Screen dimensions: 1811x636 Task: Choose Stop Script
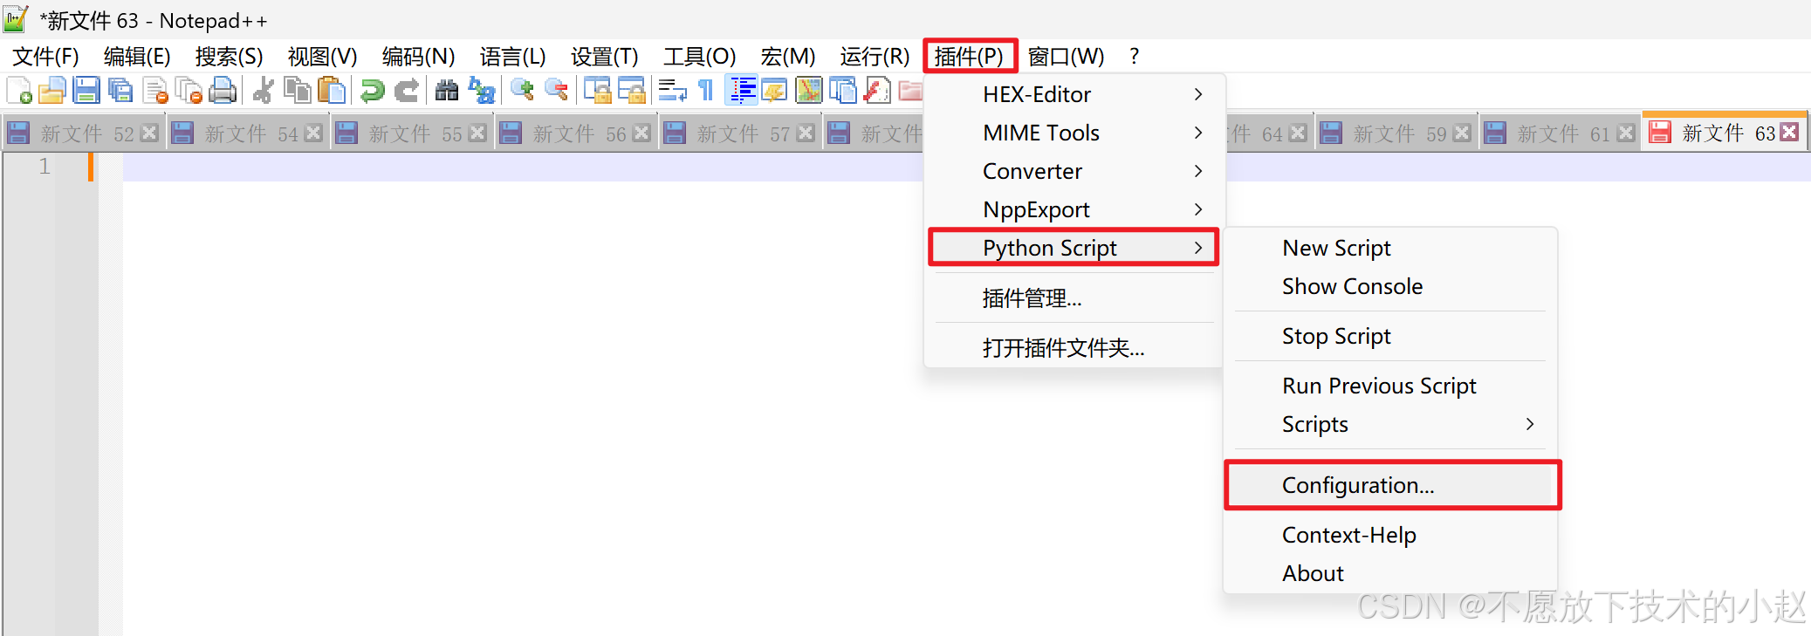(x=1391, y=336)
